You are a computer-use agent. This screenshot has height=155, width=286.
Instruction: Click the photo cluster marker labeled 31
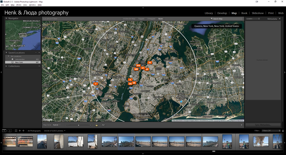click(150, 63)
